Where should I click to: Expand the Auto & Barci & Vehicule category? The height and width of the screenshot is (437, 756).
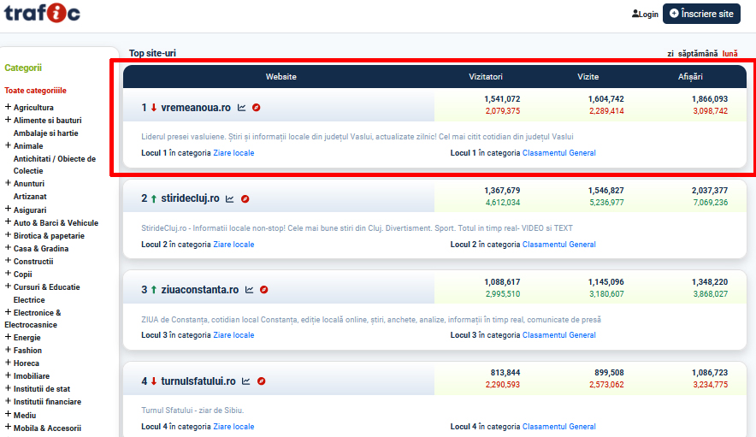pos(8,221)
